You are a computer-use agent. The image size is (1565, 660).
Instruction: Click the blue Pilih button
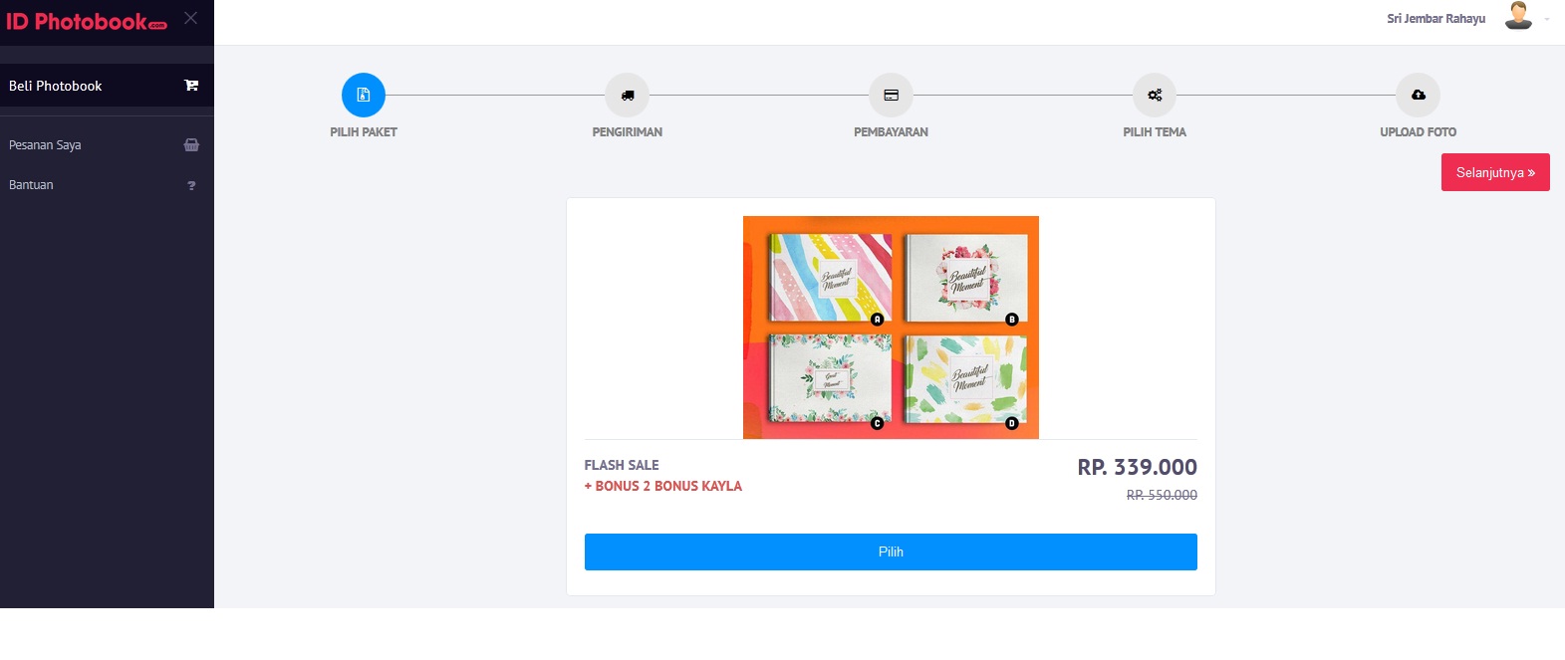(x=891, y=551)
